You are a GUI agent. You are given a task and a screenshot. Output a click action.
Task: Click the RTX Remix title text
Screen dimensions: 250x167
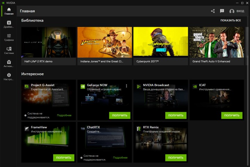click(151, 127)
